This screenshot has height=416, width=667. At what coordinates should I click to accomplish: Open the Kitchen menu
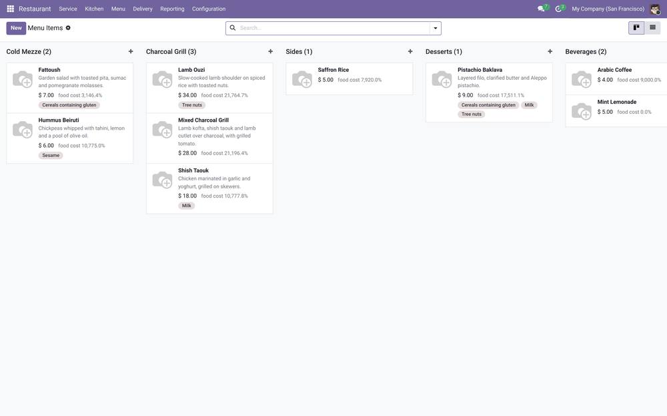pyautogui.click(x=94, y=9)
